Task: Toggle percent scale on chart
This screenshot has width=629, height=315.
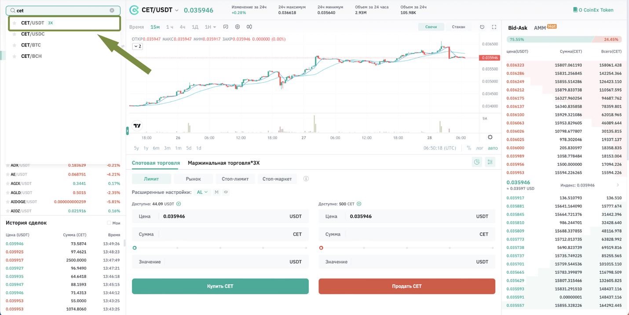Action: 469,148
